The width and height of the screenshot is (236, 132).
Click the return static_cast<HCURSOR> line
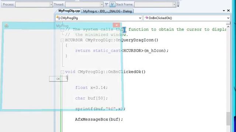tap(122, 51)
